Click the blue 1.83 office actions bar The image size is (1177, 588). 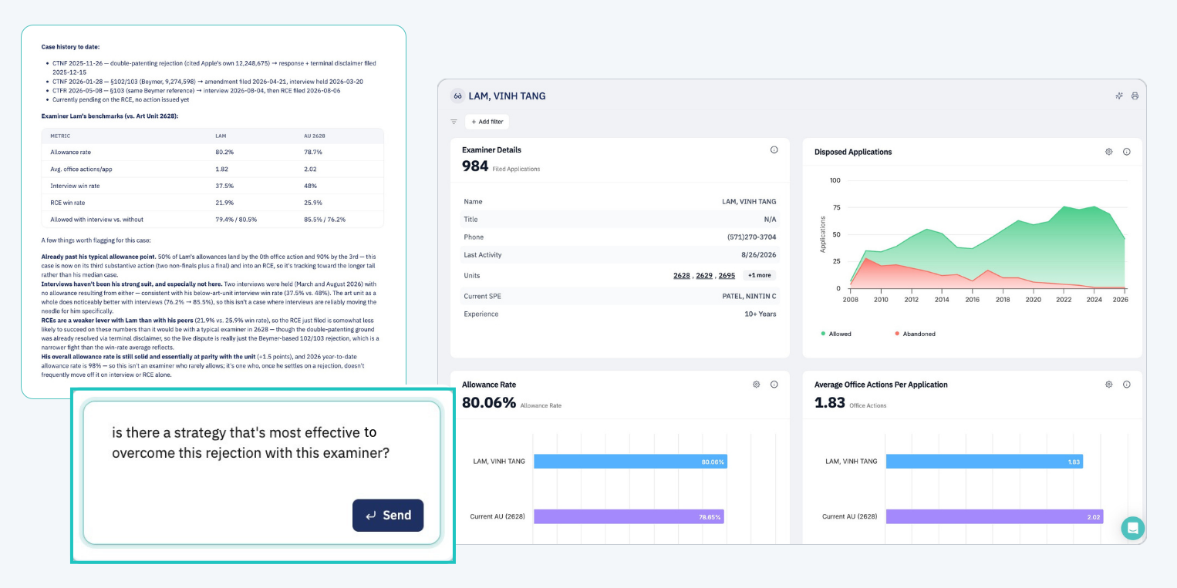pyautogui.click(x=984, y=462)
